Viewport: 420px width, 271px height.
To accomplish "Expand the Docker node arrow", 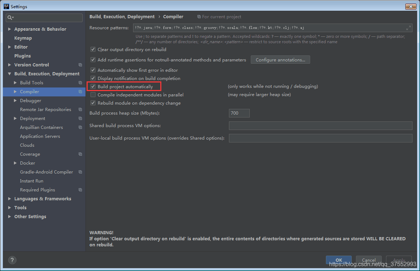I will [15, 163].
